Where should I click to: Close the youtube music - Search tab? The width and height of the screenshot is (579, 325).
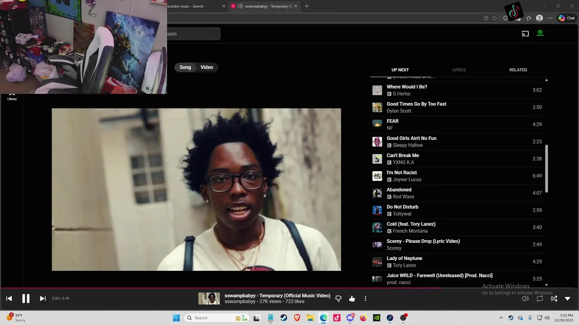point(223,6)
